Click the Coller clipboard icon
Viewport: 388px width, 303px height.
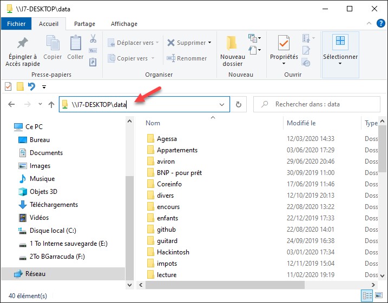click(75, 43)
